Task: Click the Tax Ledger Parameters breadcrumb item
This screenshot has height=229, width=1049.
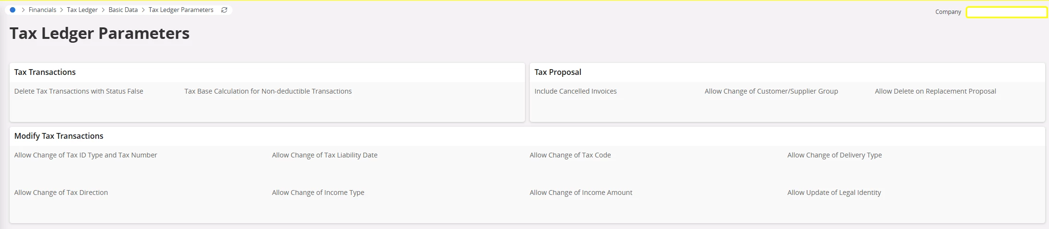Action: pos(181,10)
